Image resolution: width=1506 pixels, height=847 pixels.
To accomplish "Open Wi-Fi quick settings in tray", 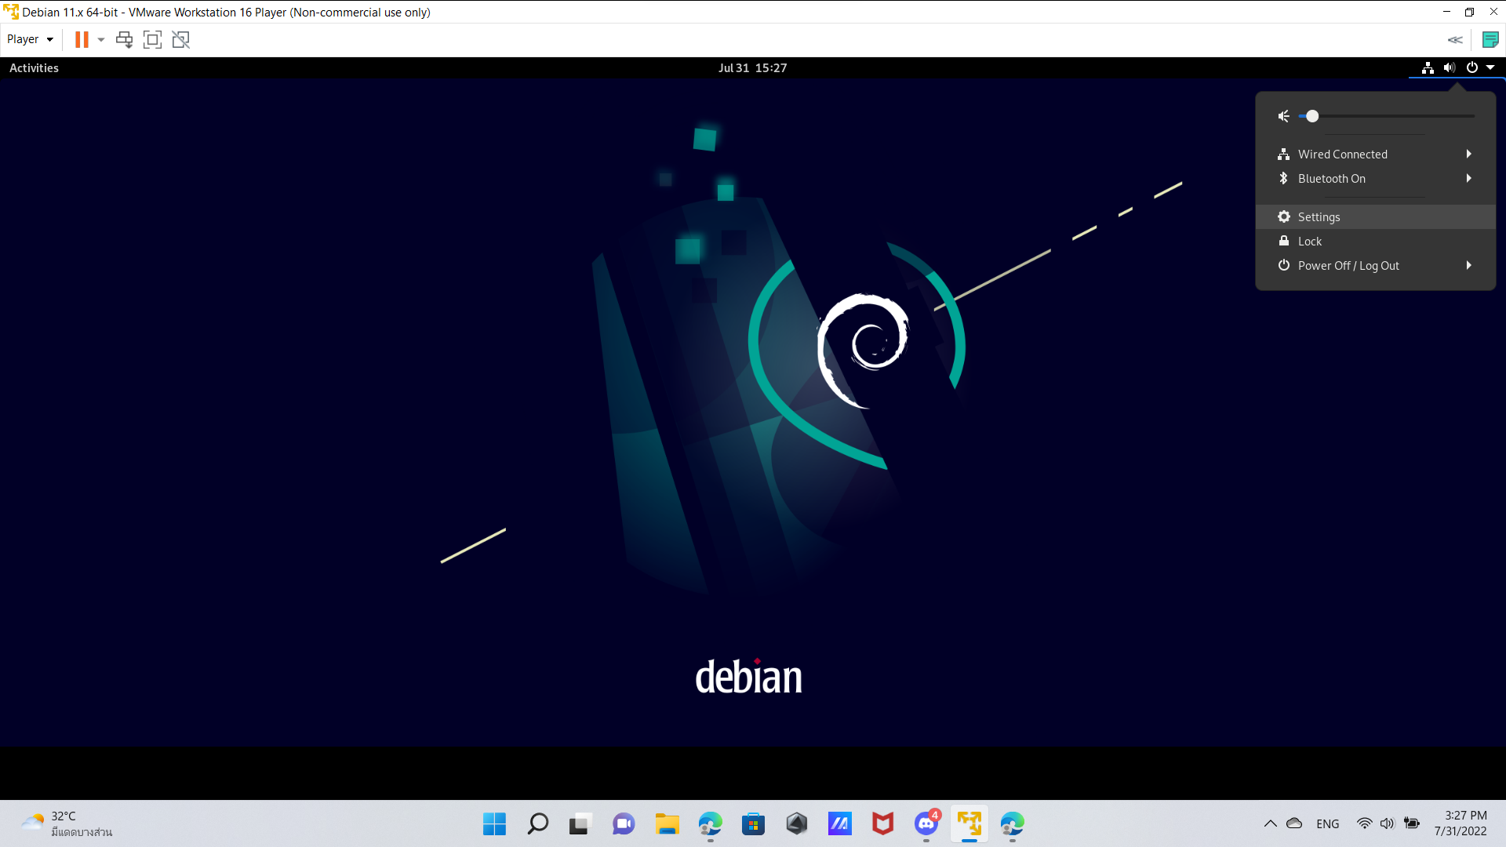I will [1365, 823].
